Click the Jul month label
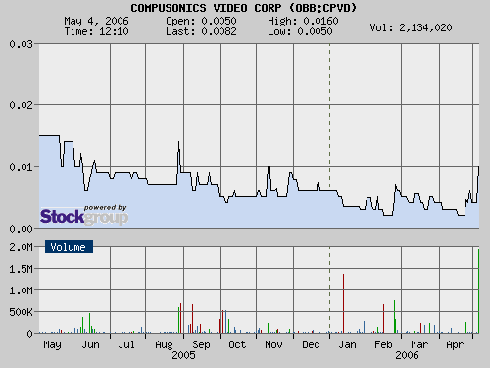 click(x=126, y=344)
